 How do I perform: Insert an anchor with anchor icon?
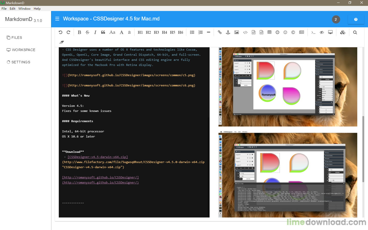point(228,32)
